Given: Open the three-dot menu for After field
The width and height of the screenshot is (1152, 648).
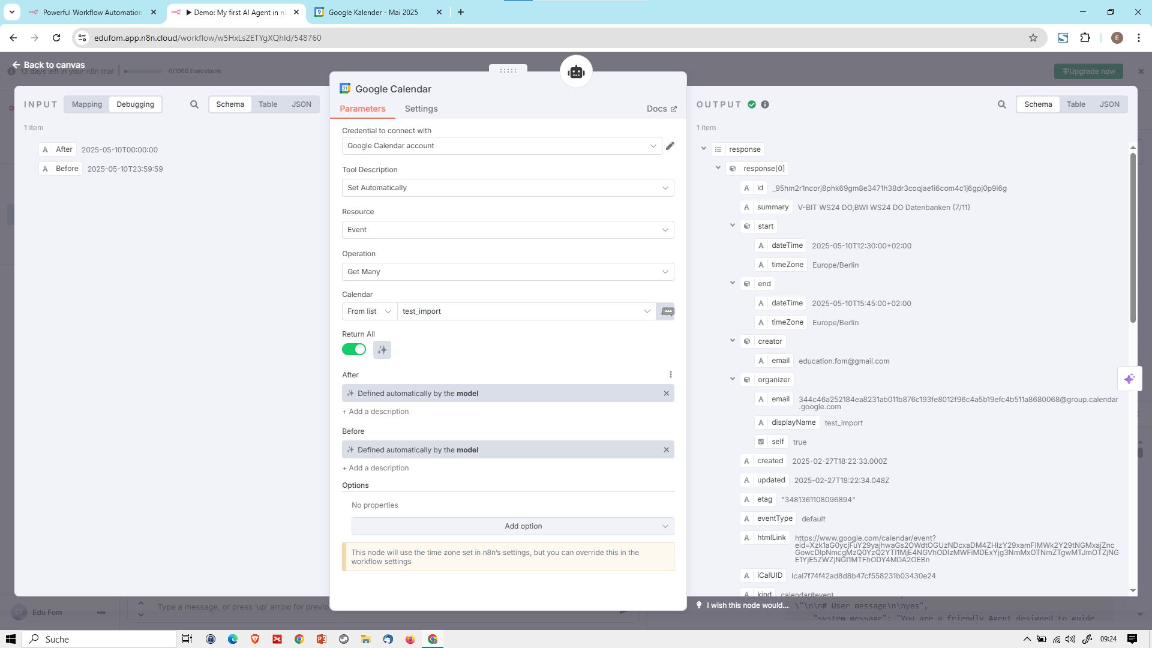Looking at the screenshot, I should [671, 375].
